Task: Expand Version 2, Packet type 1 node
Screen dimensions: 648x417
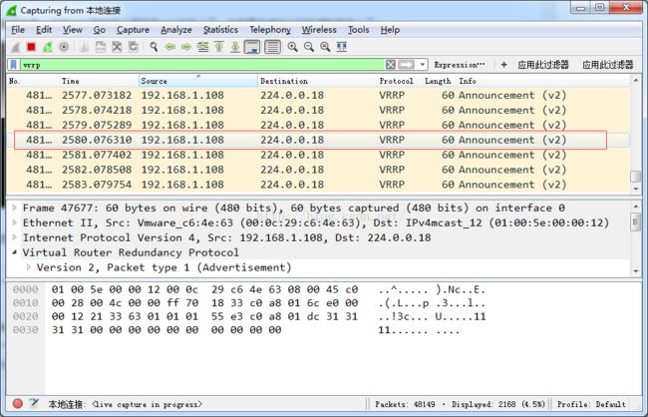Action: pyautogui.click(x=29, y=267)
